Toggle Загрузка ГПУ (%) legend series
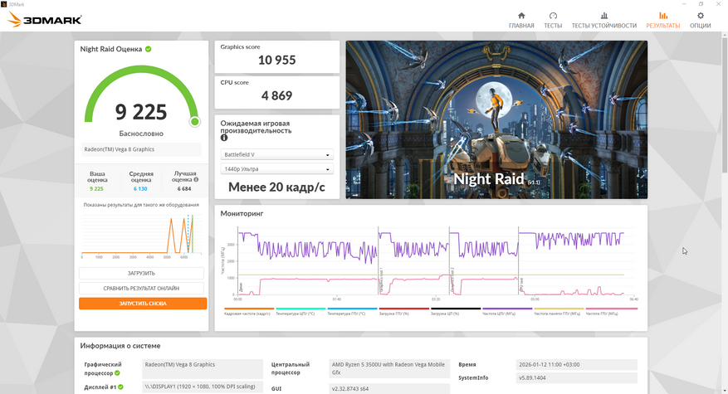The height and width of the screenshot is (394, 728). point(403,311)
